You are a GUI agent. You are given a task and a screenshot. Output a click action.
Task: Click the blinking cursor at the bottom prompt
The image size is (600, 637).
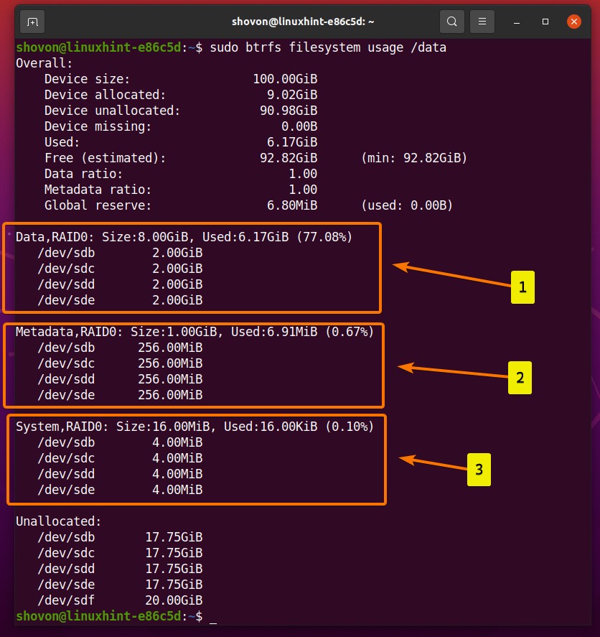(x=213, y=617)
